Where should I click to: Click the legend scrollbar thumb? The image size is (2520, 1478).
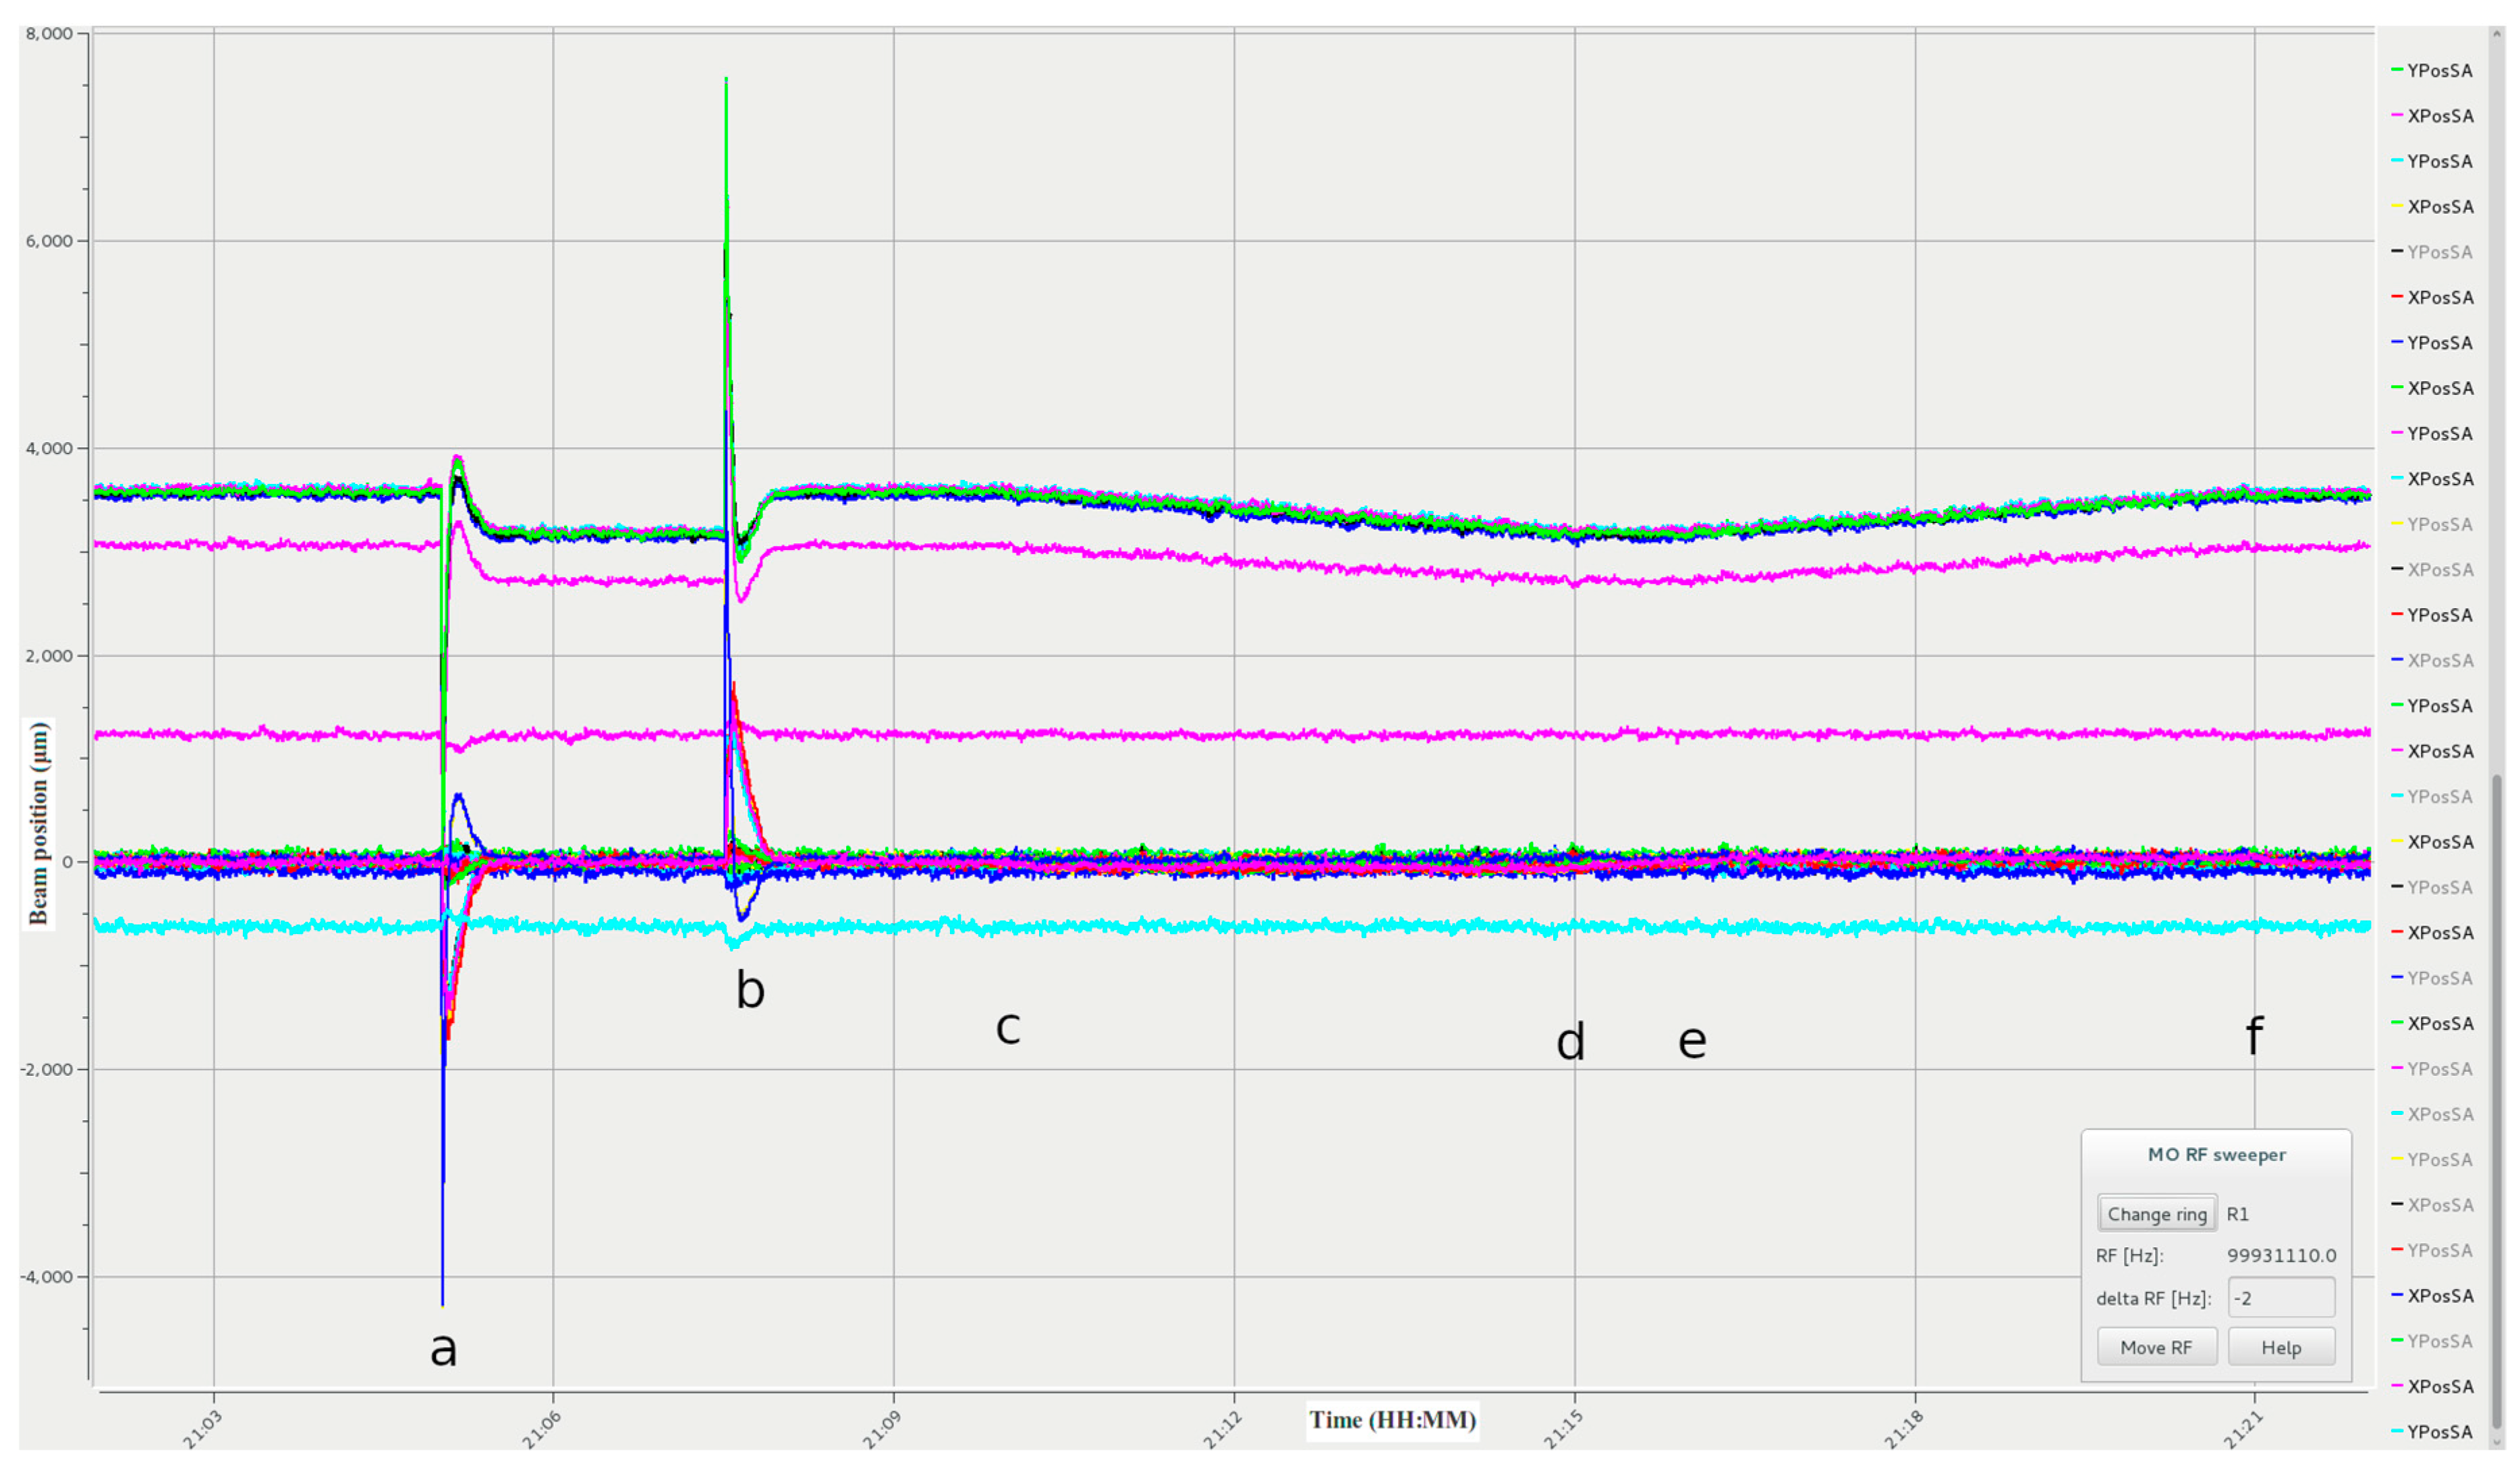pyautogui.click(x=2497, y=1100)
